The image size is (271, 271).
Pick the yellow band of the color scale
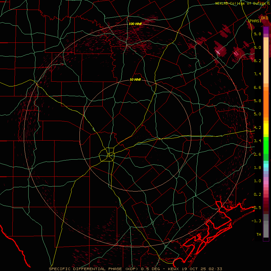pyautogui.click(x=266, y=129)
